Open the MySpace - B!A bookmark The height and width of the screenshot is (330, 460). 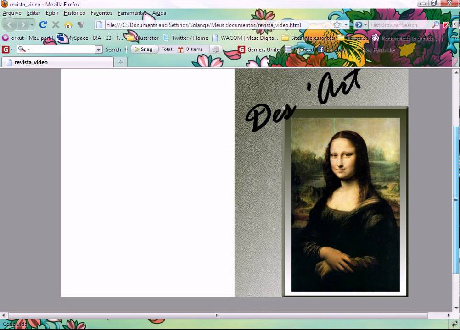coord(90,38)
